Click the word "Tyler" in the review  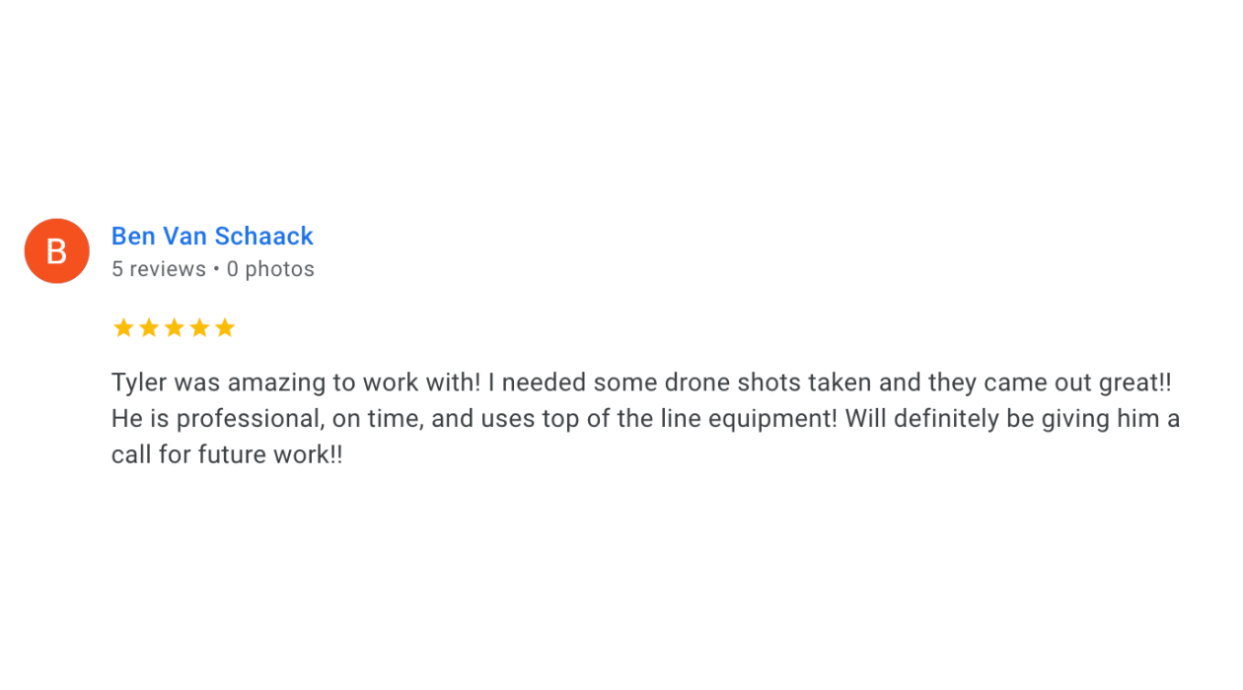point(137,382)
